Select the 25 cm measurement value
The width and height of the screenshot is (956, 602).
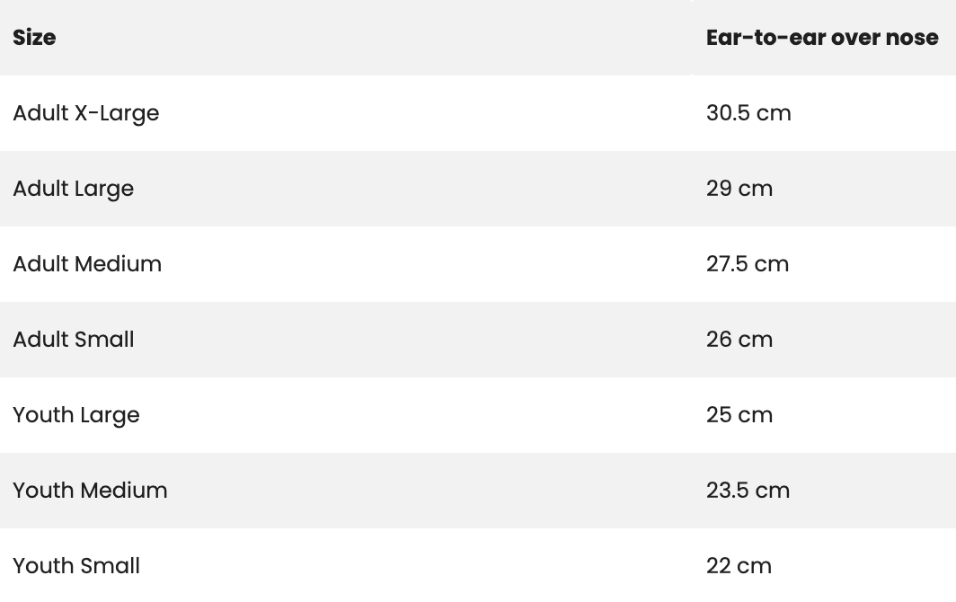(x=739, y=415)
